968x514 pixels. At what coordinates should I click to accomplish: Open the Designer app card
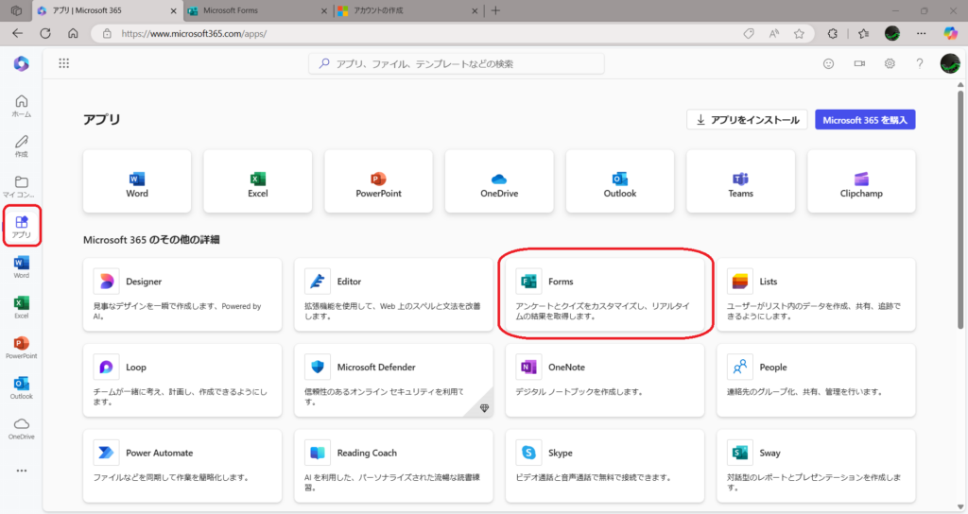(182, 295)
